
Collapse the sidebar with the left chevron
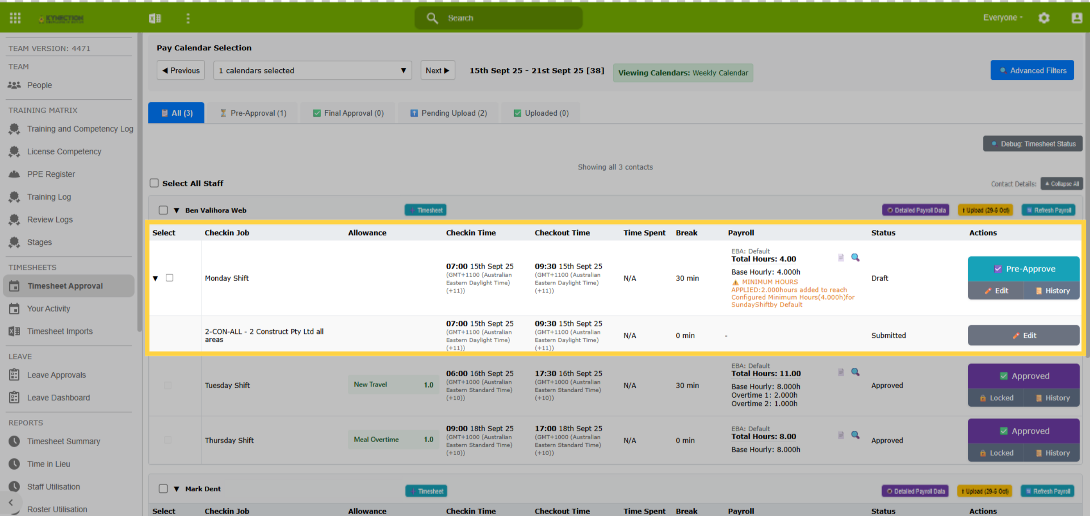pyautogui.click(x=11, y=502)
